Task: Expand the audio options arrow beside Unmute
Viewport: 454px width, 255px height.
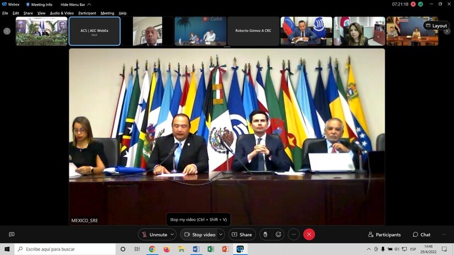Action: pyautogui.click(x=172, y=235)
